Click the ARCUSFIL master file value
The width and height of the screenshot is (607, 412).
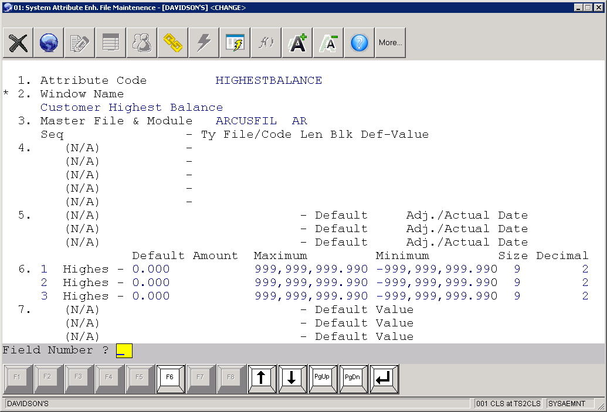[x=246, y=121]
